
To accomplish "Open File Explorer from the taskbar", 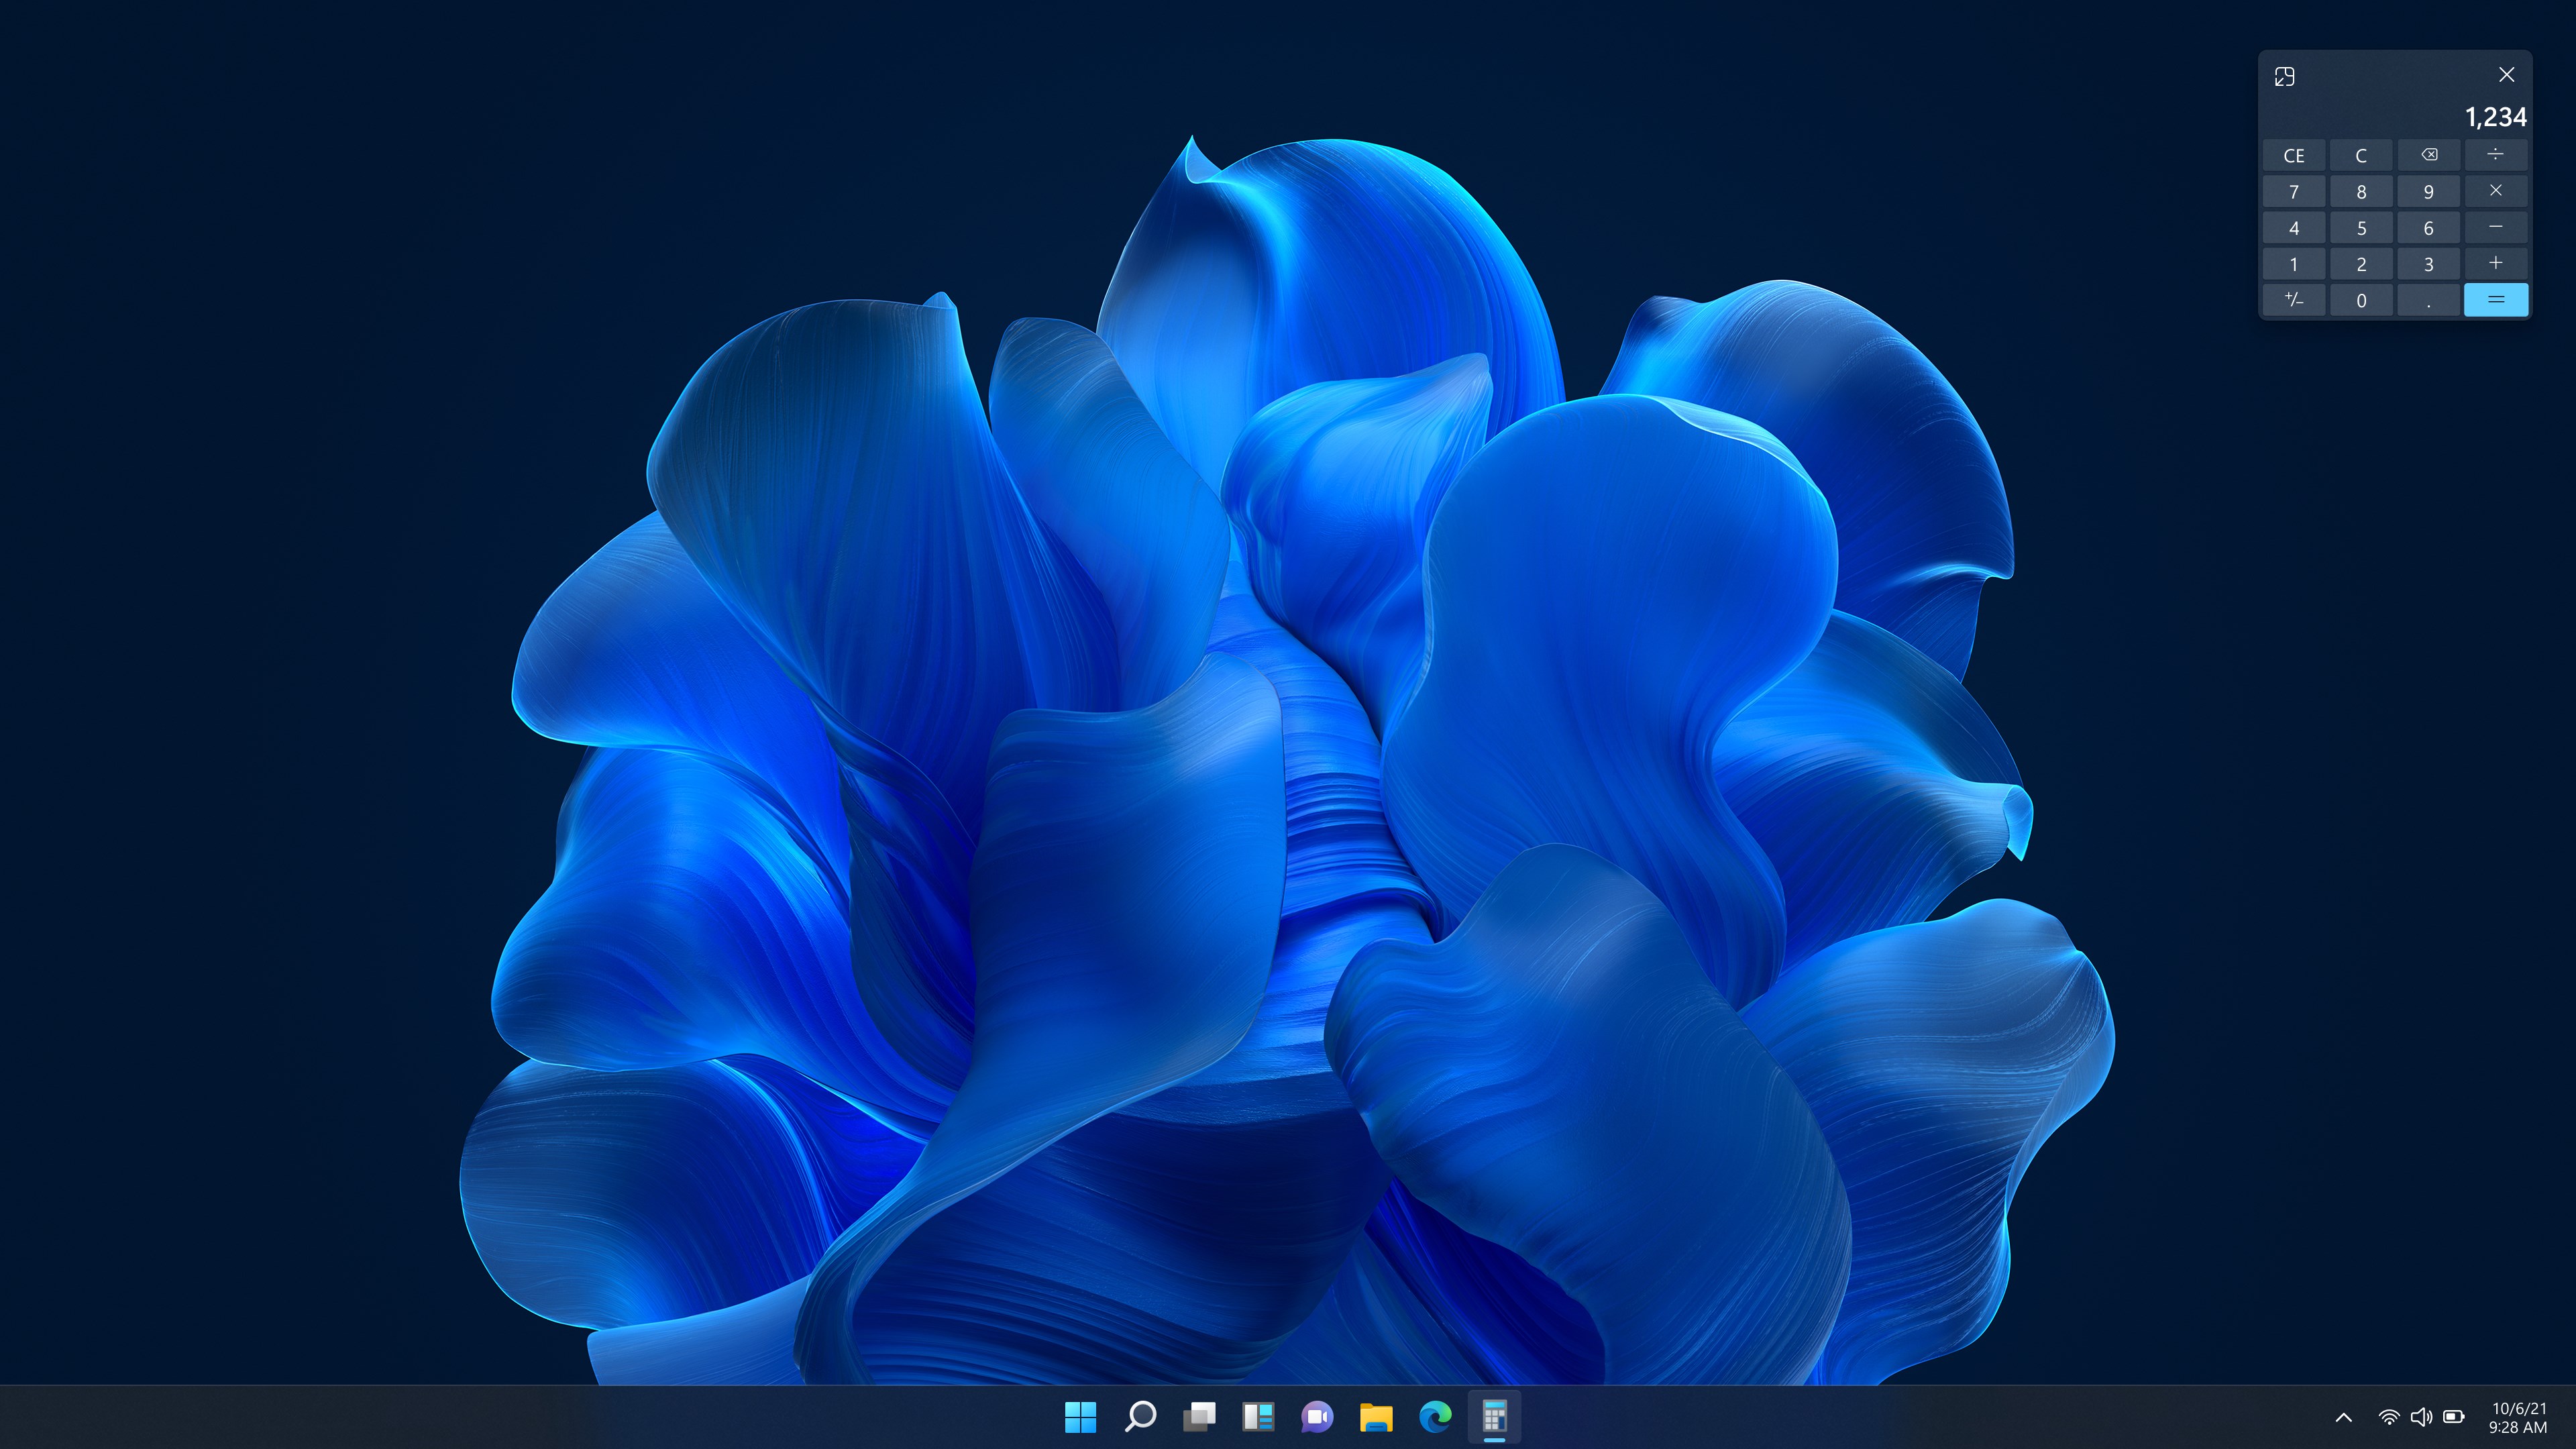I will tap(1377, 1417).
